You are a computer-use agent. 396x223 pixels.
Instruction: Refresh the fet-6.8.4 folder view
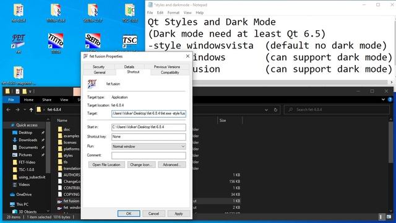(275, 110)
